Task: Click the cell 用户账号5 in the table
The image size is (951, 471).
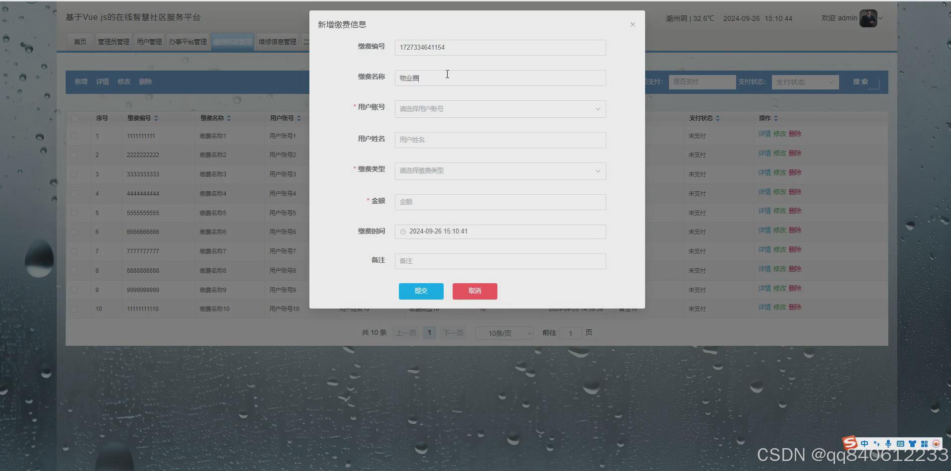Action: (x=283, y=213)
